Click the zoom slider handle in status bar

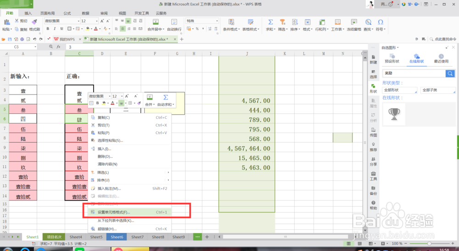[429, 243]
